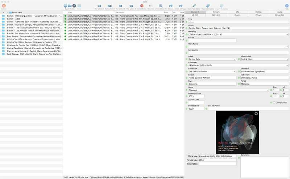This screenshot has height=179, width=290.
Task: Click the Rename toolbar icon
Action: [x=151, y=6]
